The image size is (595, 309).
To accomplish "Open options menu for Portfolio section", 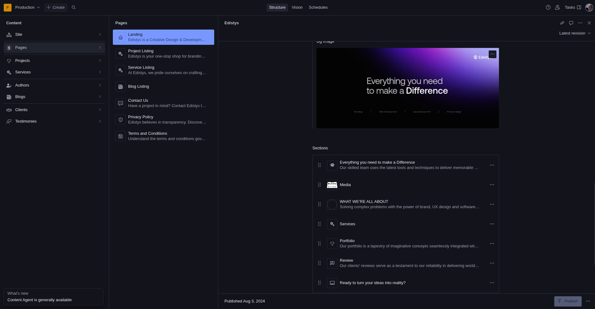I will (492, 244).
